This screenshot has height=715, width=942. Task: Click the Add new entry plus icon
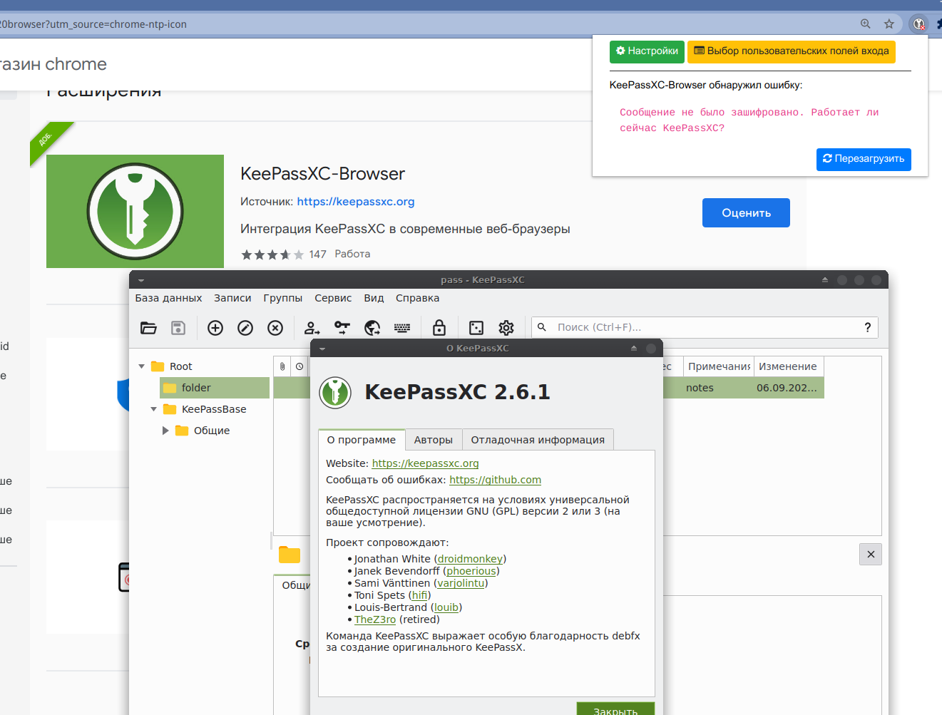[215, 328]
